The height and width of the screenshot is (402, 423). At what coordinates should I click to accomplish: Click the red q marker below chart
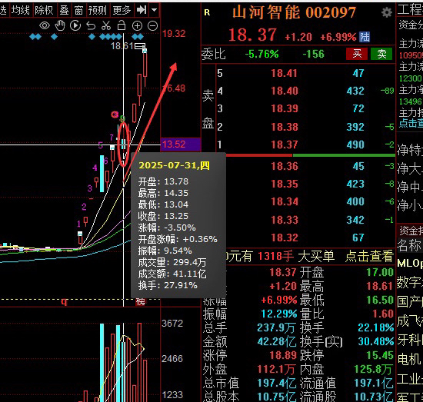[64, 301]
